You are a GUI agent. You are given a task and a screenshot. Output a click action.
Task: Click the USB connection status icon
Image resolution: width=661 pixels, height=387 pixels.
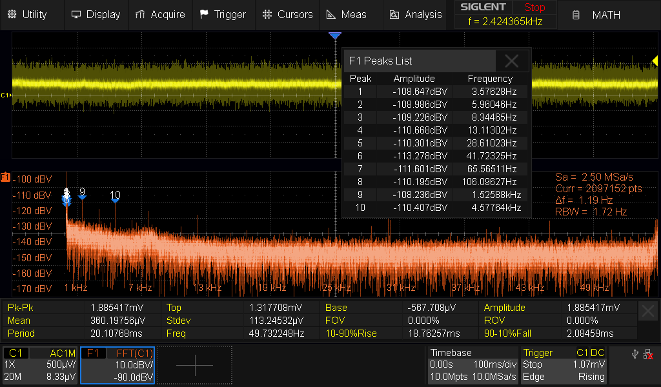coord(634,353)
